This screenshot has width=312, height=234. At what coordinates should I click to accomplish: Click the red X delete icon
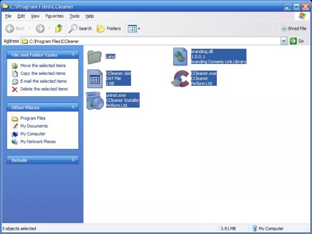pyautogui.click(x=15, y=89)
